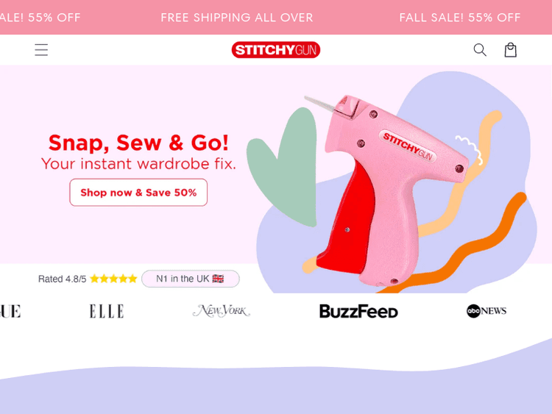Screen dimensions: 552x414
Task: Click the abc NEWS logo
Action: point(486,311)
